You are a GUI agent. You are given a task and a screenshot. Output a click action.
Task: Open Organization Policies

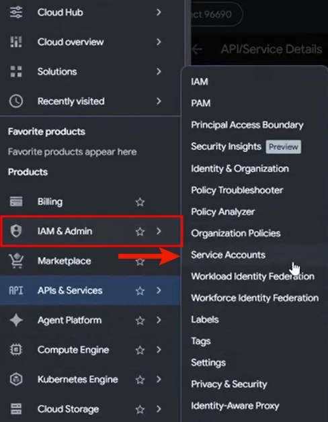tap(236, 233)
